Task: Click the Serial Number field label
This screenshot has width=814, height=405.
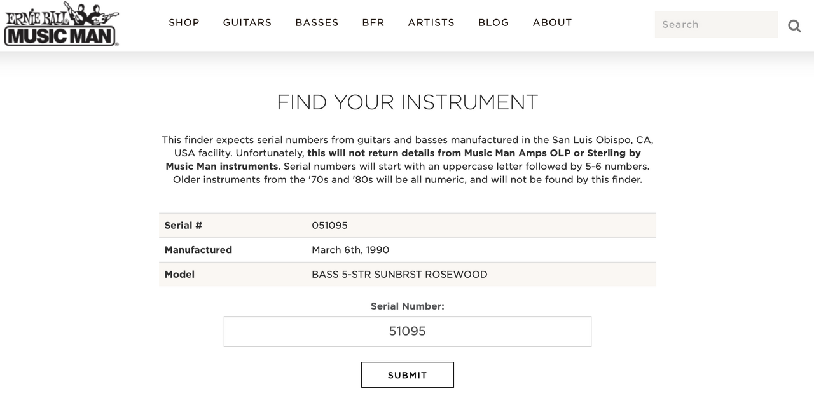Action: coord(408,306)
